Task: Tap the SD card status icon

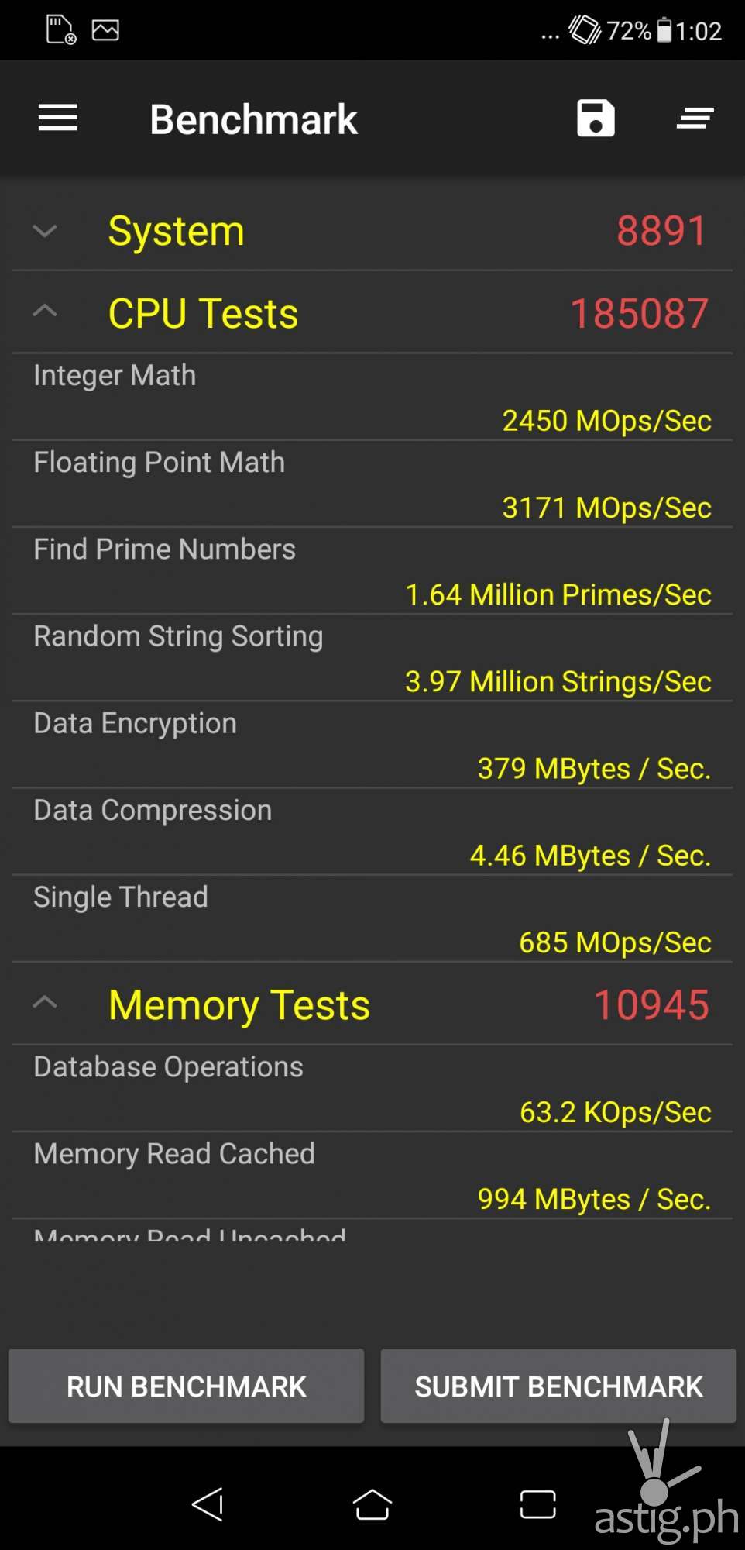Action: 61,30
